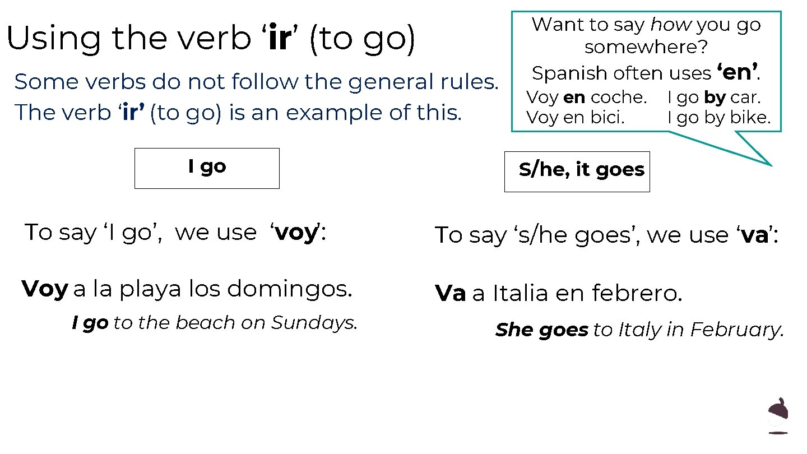Click the bold word 'Voy' in the beach sentence
The width and height of the screenshot is (807, 454).
coord(45,289)
